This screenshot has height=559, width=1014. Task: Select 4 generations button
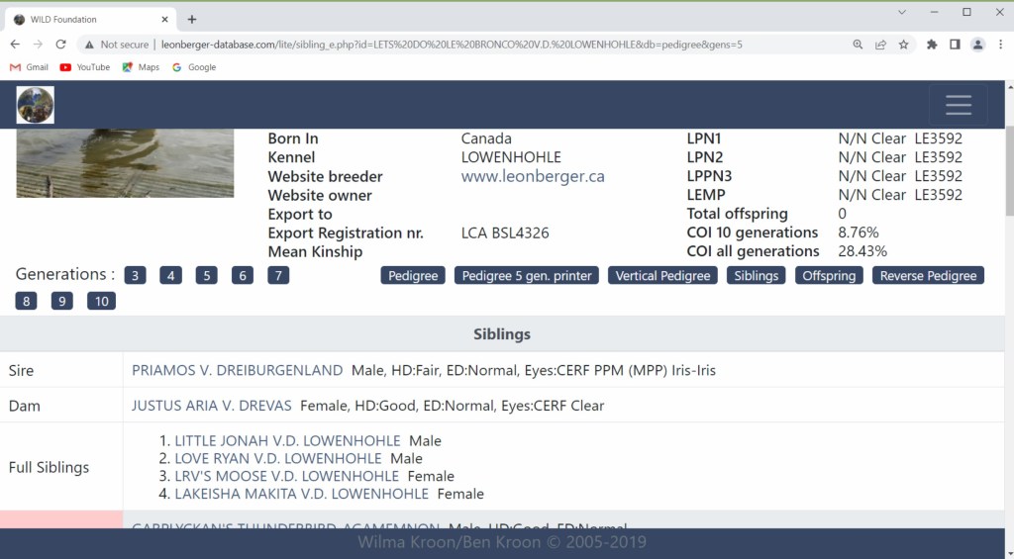[x=170, y=276]
